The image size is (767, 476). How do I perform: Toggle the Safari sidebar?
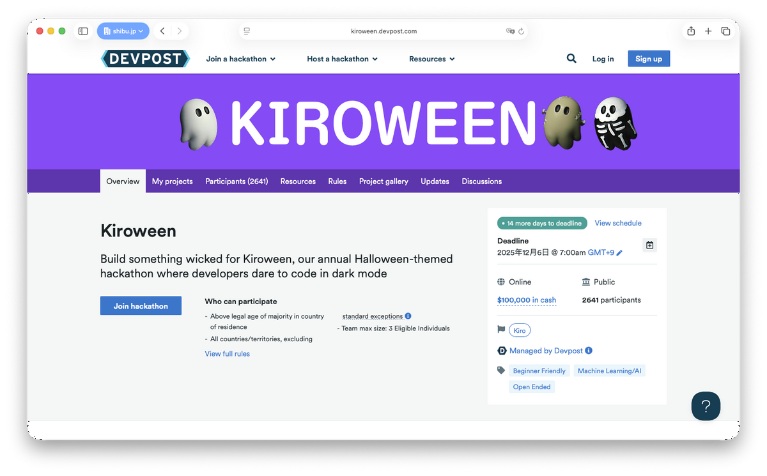[83, 31]
